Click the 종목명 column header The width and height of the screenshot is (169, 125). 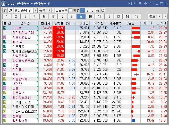[25, 23]
